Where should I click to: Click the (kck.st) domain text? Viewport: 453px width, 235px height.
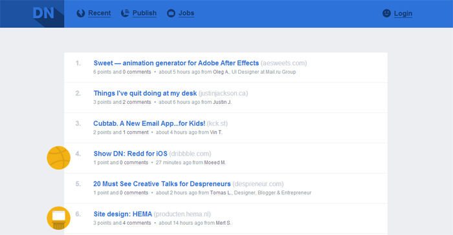tap(217, 123)
